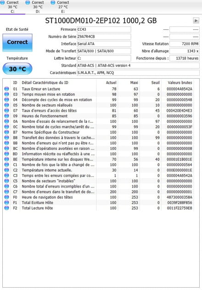Select the Nombre de secteurs réalloués row text

47,105
